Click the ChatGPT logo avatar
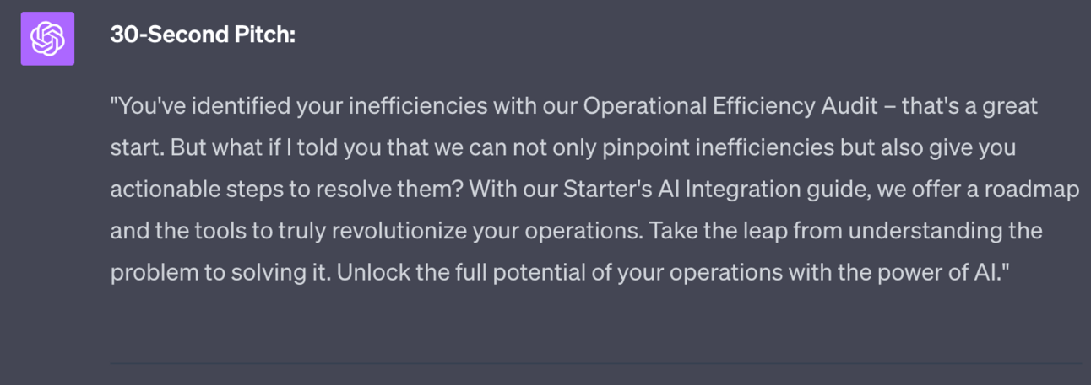The image size is (1091, 385). coord(47,39)
